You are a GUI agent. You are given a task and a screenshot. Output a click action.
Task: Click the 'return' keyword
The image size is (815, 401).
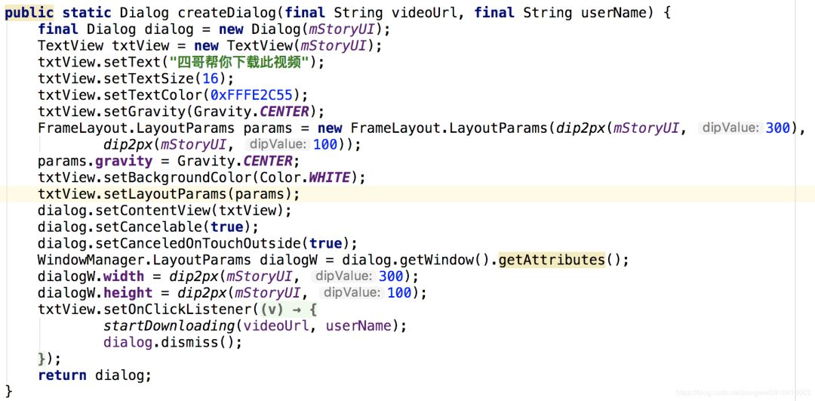pyautogui.click(x=63, y=375)
